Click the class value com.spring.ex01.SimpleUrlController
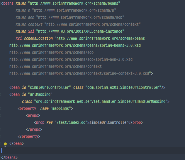 123,87
